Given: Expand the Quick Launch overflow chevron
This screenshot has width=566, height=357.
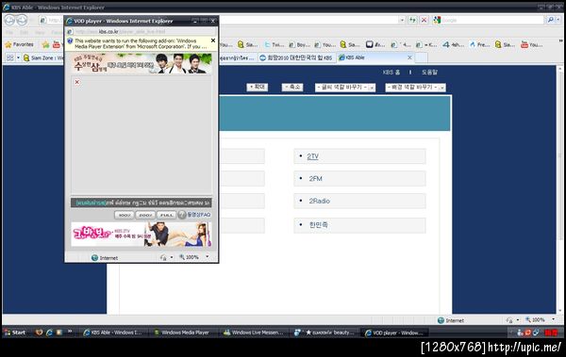Looking at the screenshot, I should point(70,332).
